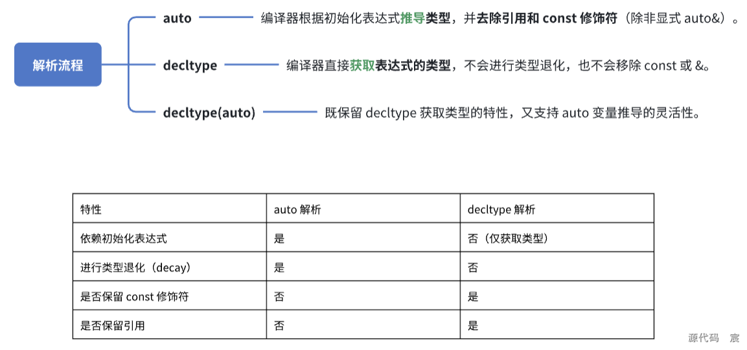Click 是 in decltype column of 是否保留引用 row
The height and width of the screenshot is (350, 747).
tap(472, 325)
